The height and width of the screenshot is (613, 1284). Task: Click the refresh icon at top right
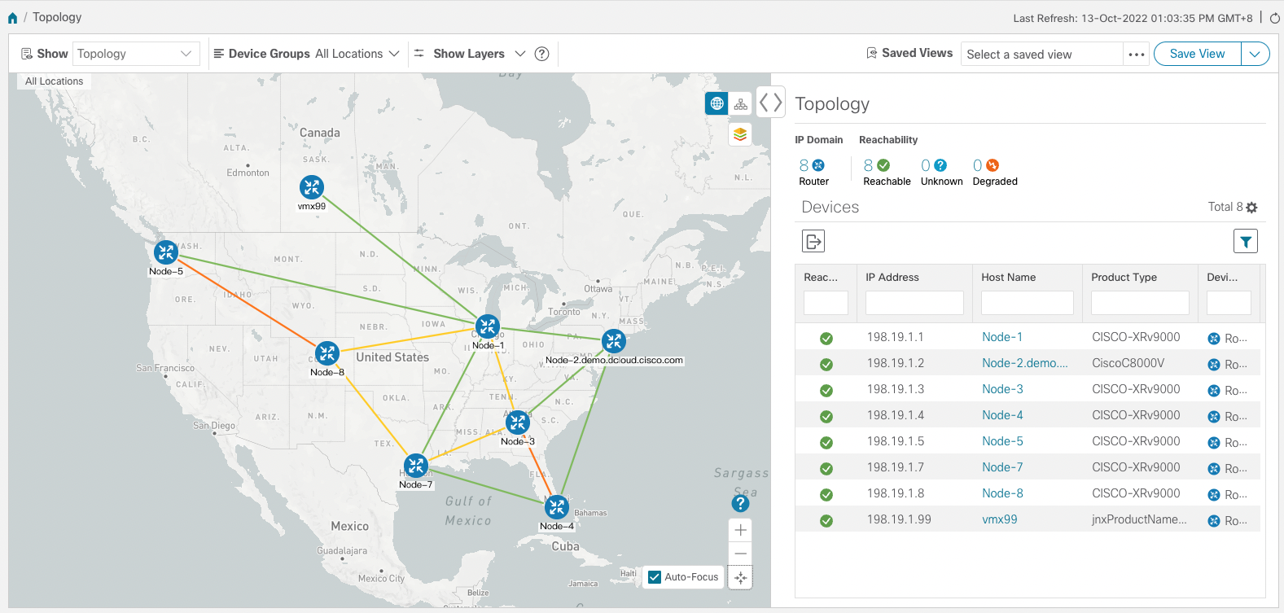point(1274,18)
